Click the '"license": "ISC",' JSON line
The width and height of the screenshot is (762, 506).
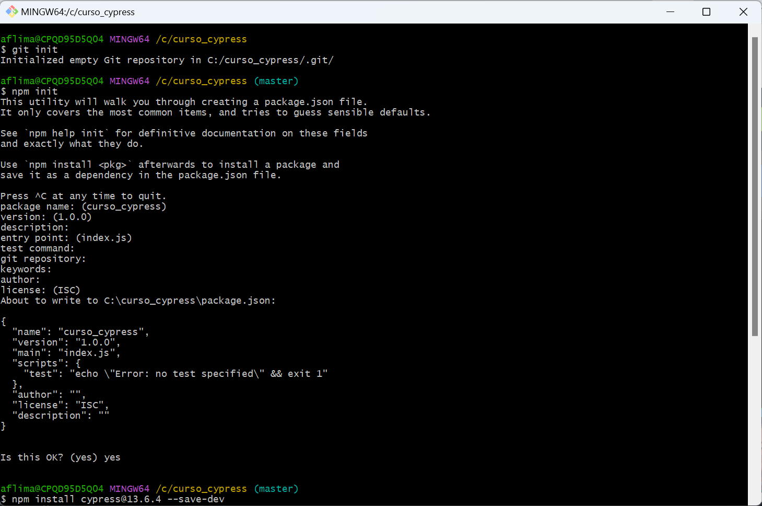61,405
